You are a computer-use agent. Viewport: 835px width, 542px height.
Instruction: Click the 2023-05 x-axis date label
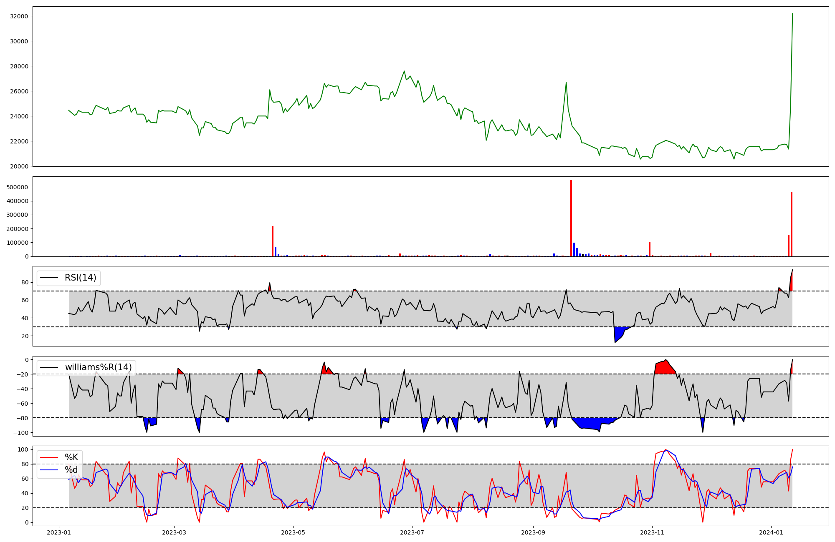pyautogui.click(x=293, y=532)
